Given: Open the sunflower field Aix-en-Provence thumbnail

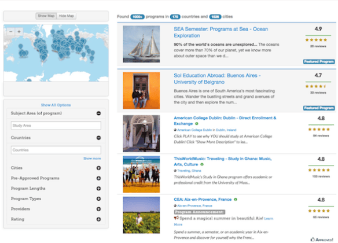Looking at the screenshot, I should point(141,215).
